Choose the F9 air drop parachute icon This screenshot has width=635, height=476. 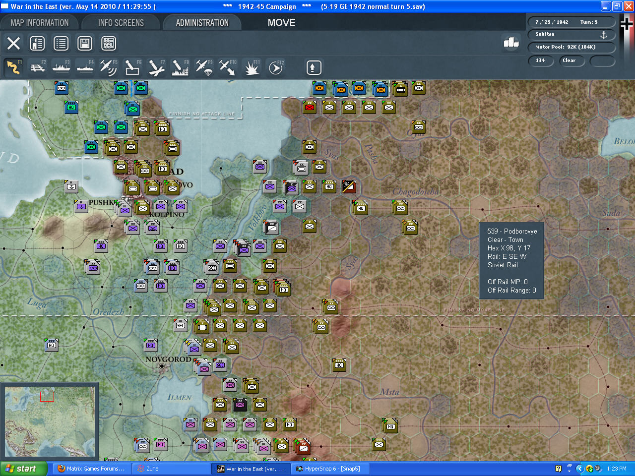(204, 67)
